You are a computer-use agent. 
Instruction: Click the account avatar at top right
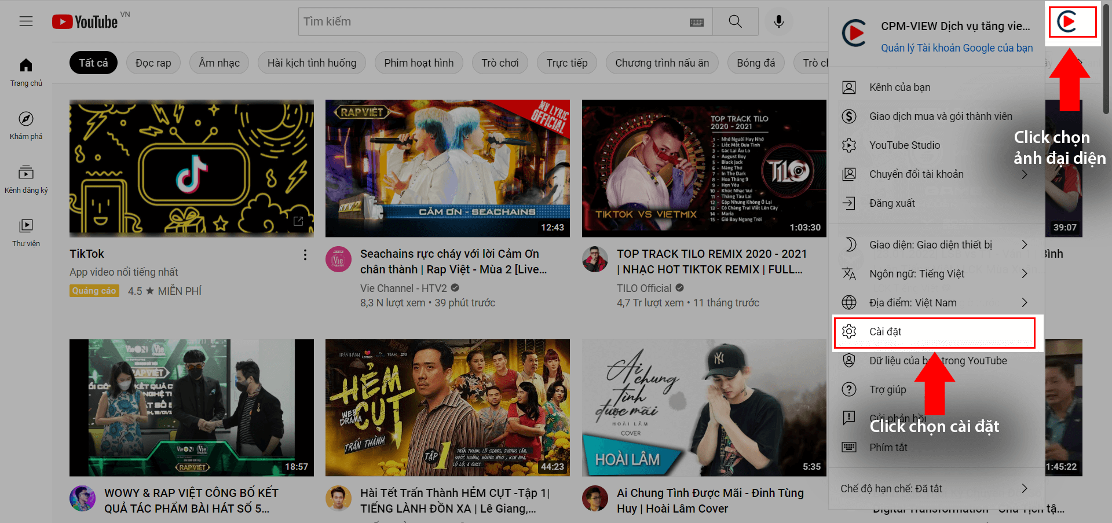[x=1067, y=22]
